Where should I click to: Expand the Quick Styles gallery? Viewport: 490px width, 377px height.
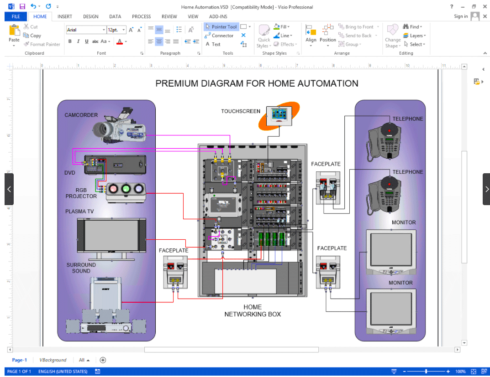pos(264,35)
